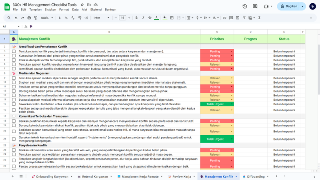Edit the font size field
The width and height of the screenshot is (320, 180).
(x=122, y=18)
